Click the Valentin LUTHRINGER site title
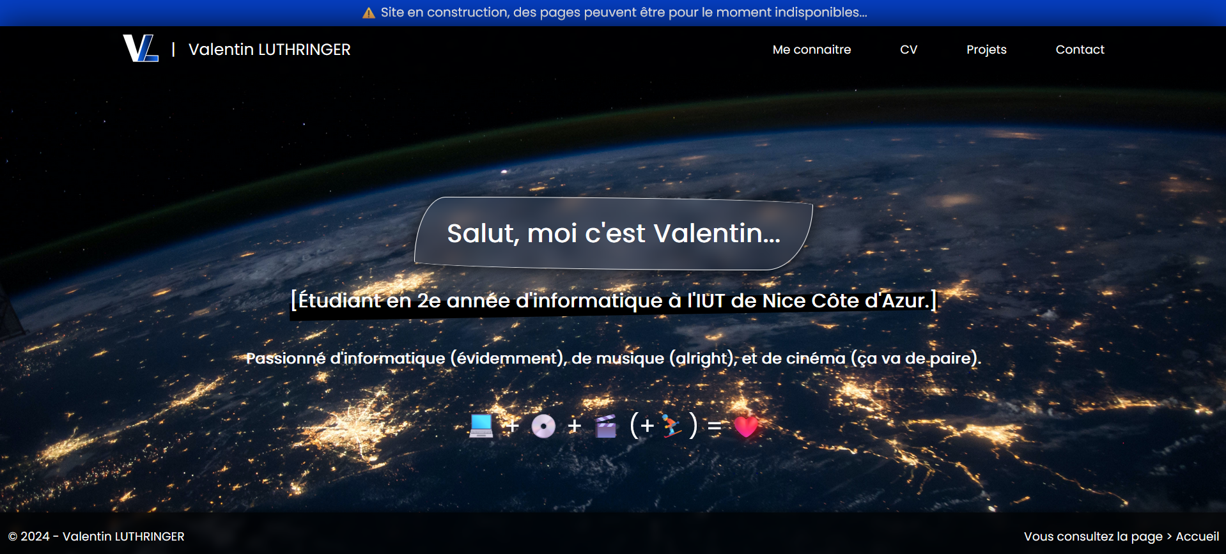The image size is (1226, 554). (x=270, y=50)
